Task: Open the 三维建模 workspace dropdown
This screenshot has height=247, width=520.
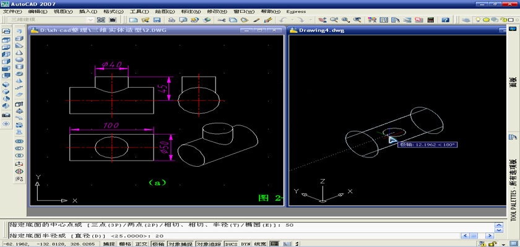Action: coord(90,20)
